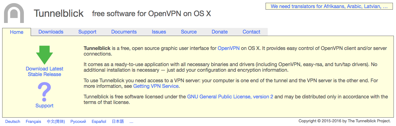Click the green download arrow icon

pos(45,55)
